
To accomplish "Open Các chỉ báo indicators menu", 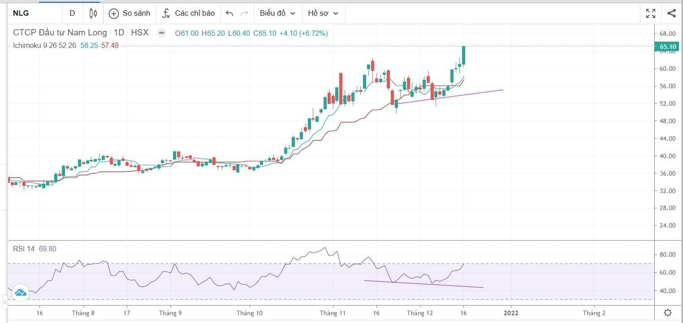I will click(x=189, y=13).
